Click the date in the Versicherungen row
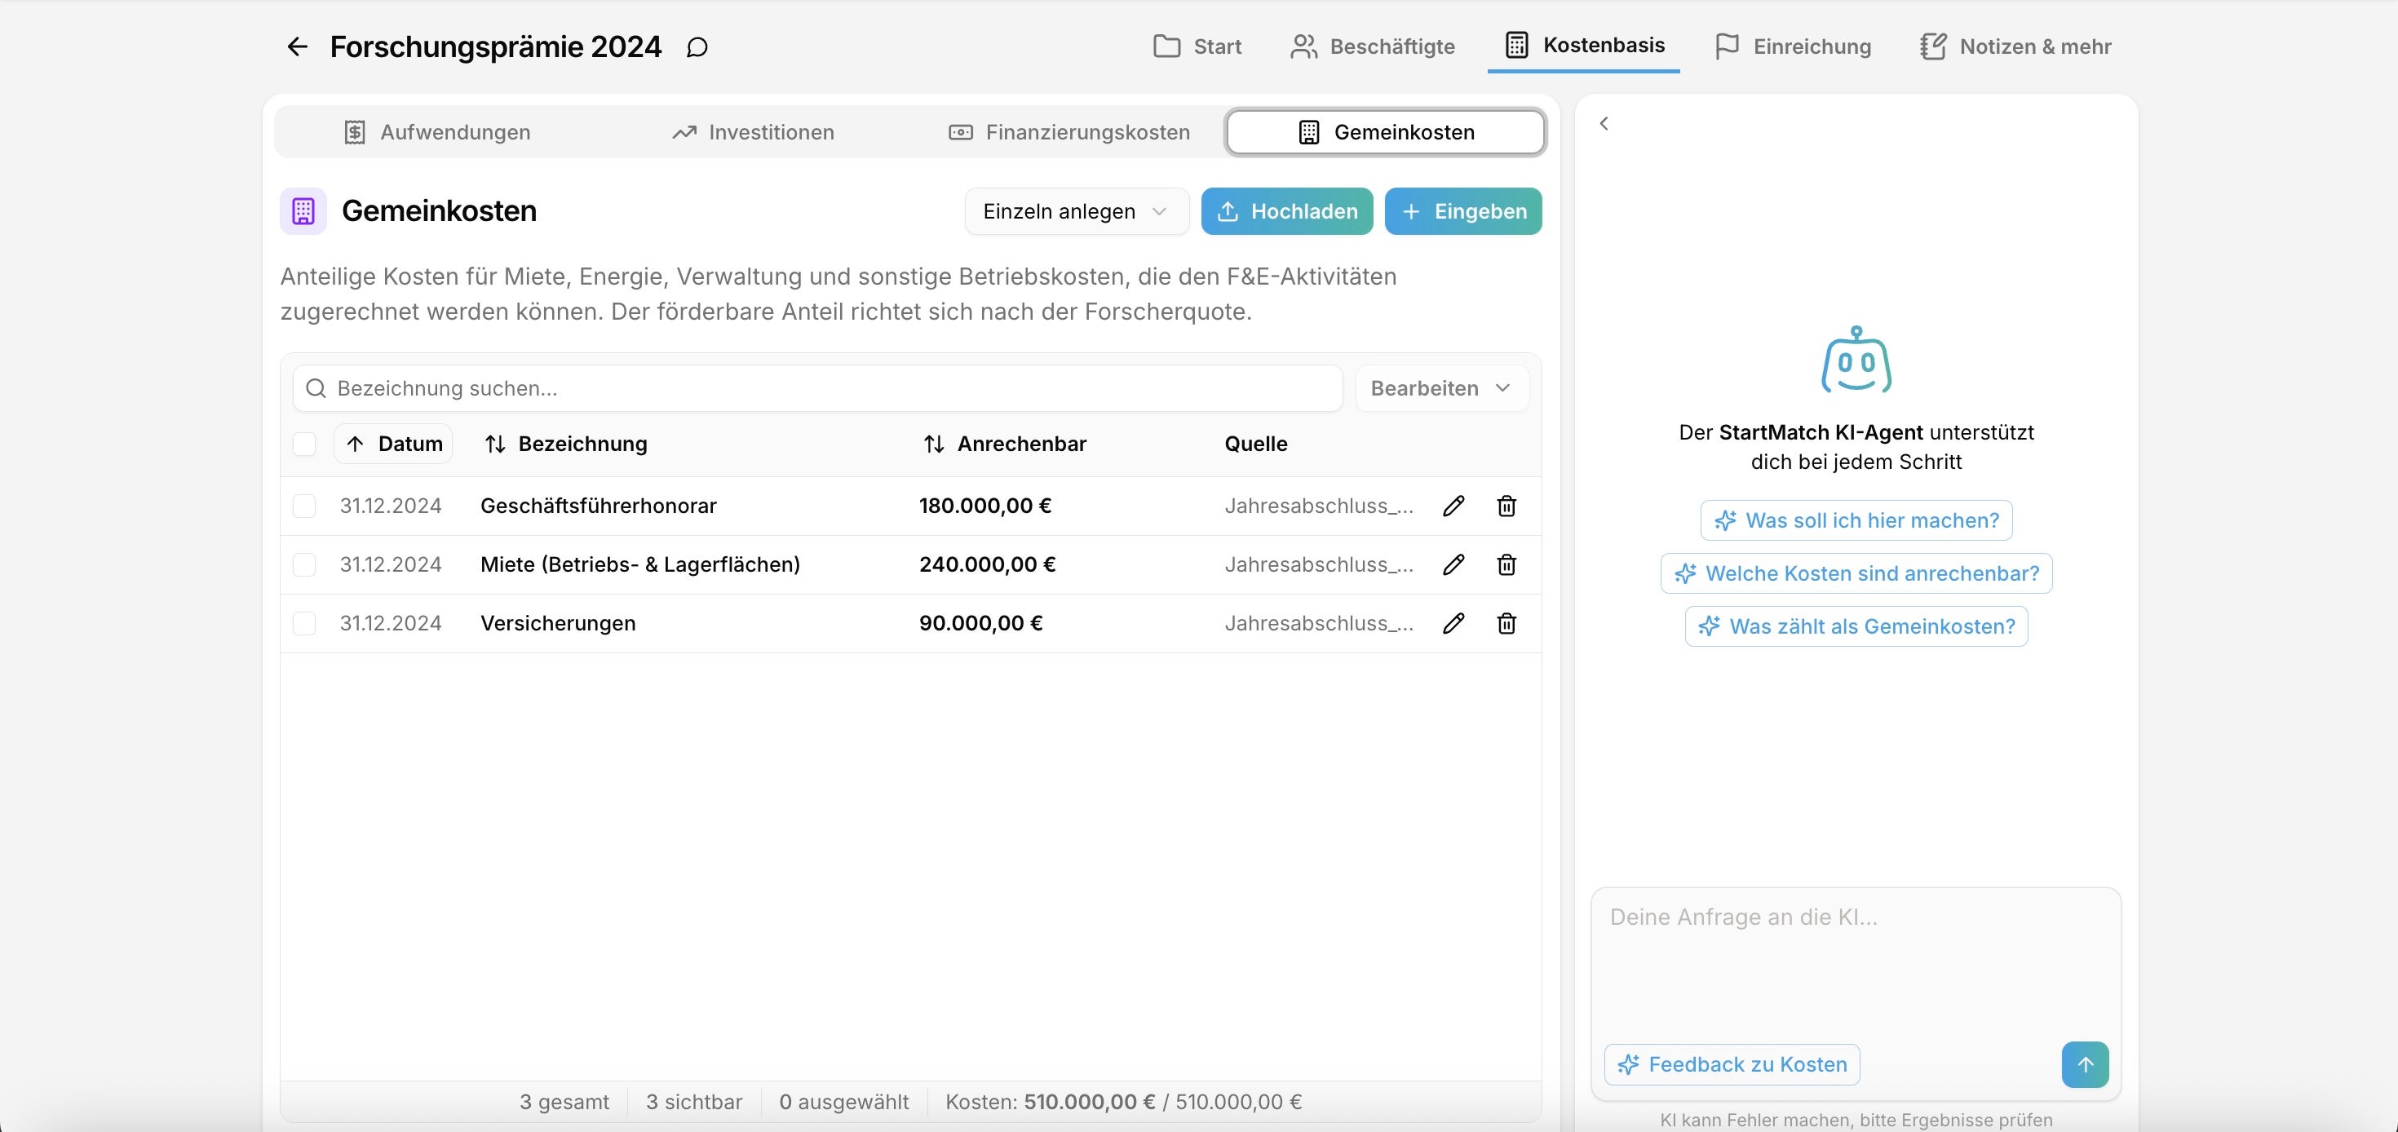This screenshot has height=1132, width=2398. click(x=390, y=623)
